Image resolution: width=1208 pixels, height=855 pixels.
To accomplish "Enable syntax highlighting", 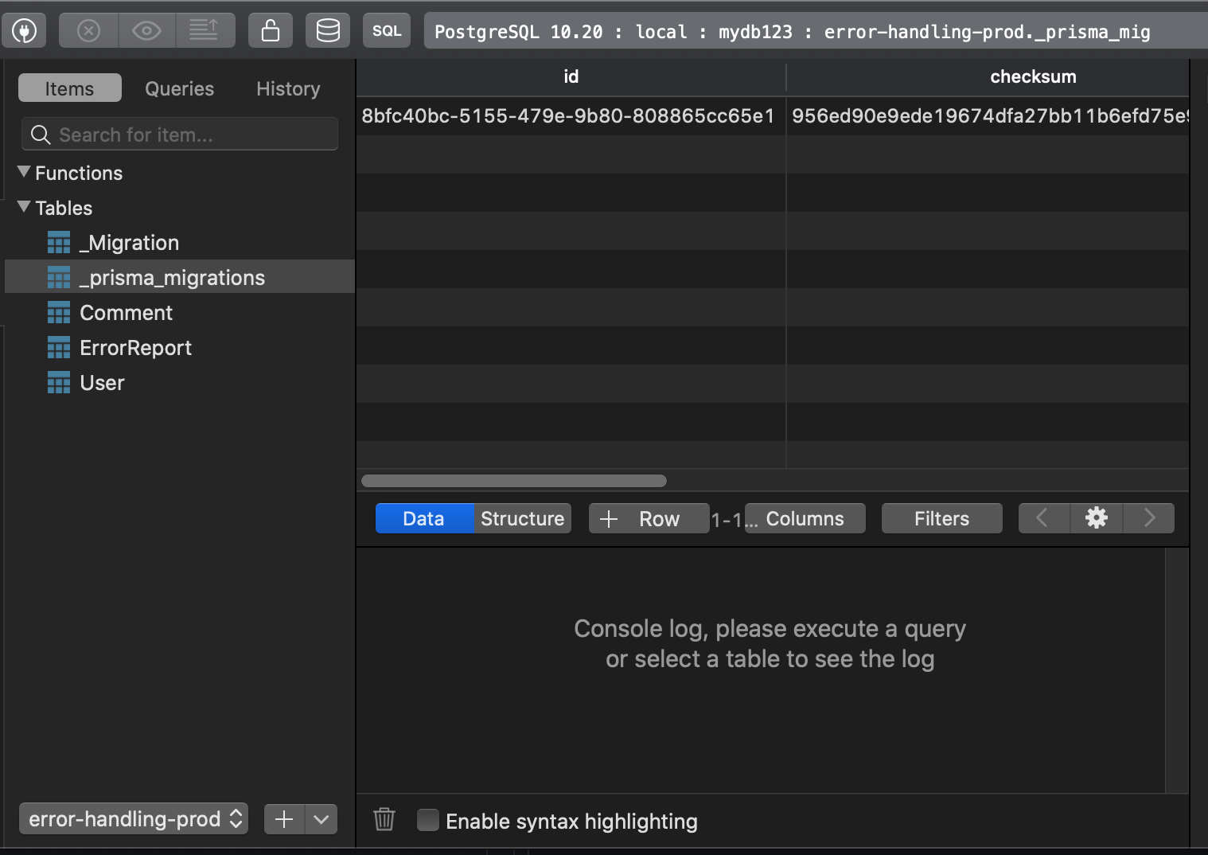I will click(428, 819).
